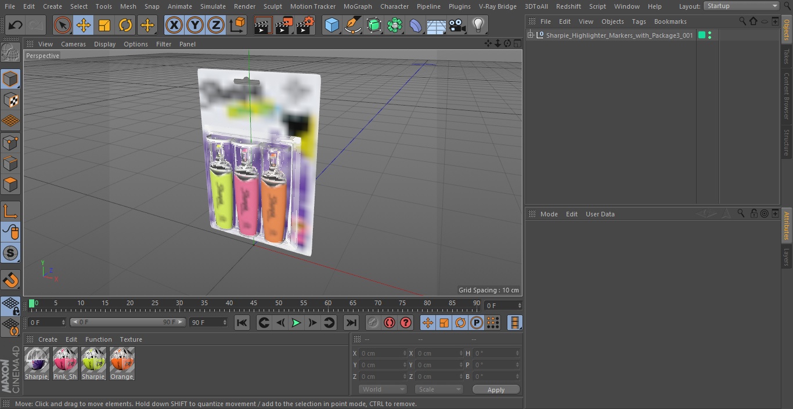This screenshot has width=793, height=409.
Task: Activate the Rotate tool
Action: [125, 25]
